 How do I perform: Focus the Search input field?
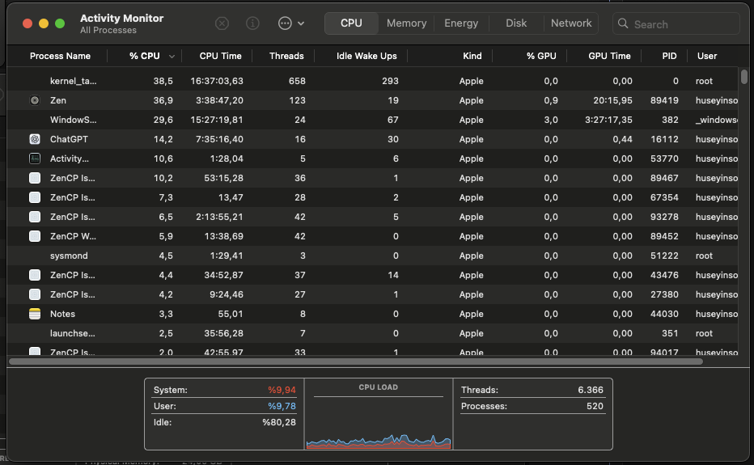click(x=676, y=23)
